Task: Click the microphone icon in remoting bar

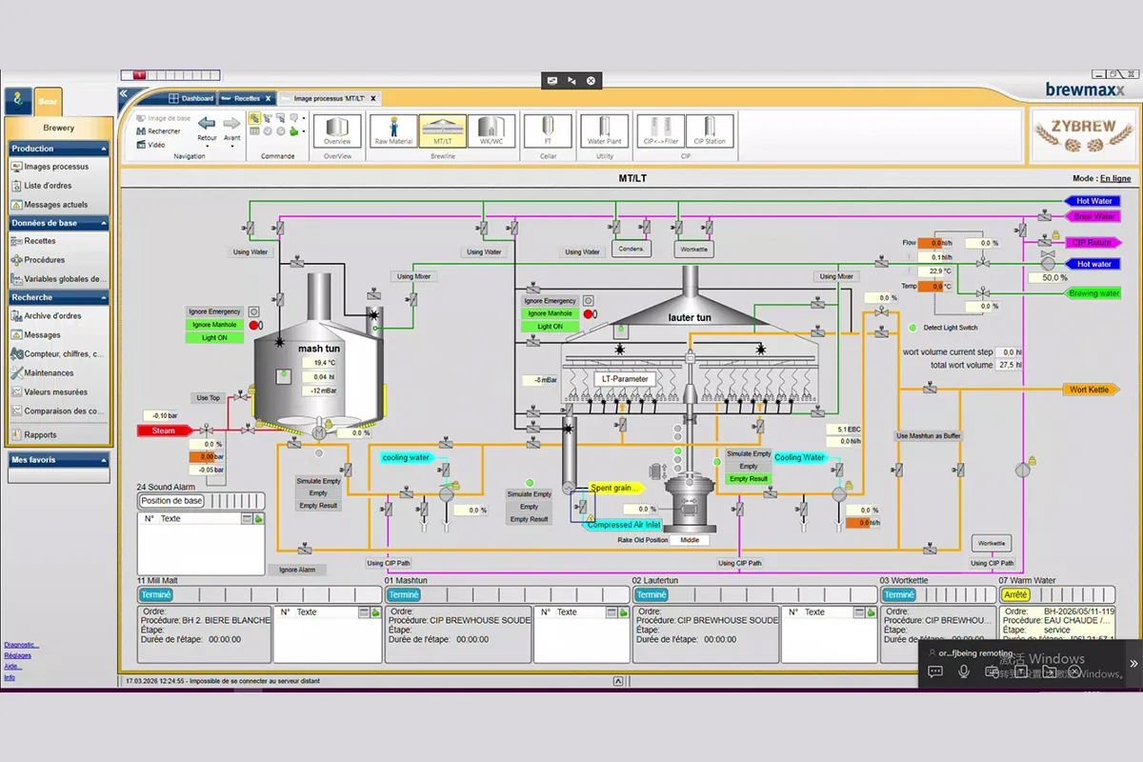Action: [x=964, y=672]
